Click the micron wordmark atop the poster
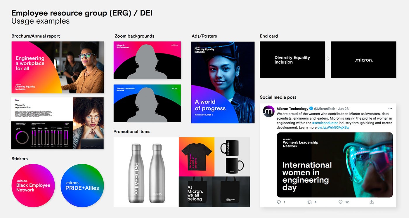The height and width of the screenshot is (218, 409). 197,46
